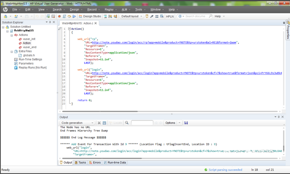Click the Runtime Settings icon before the red Record button
The height and width of the screenshot is (174, 290).
(53, 16)
